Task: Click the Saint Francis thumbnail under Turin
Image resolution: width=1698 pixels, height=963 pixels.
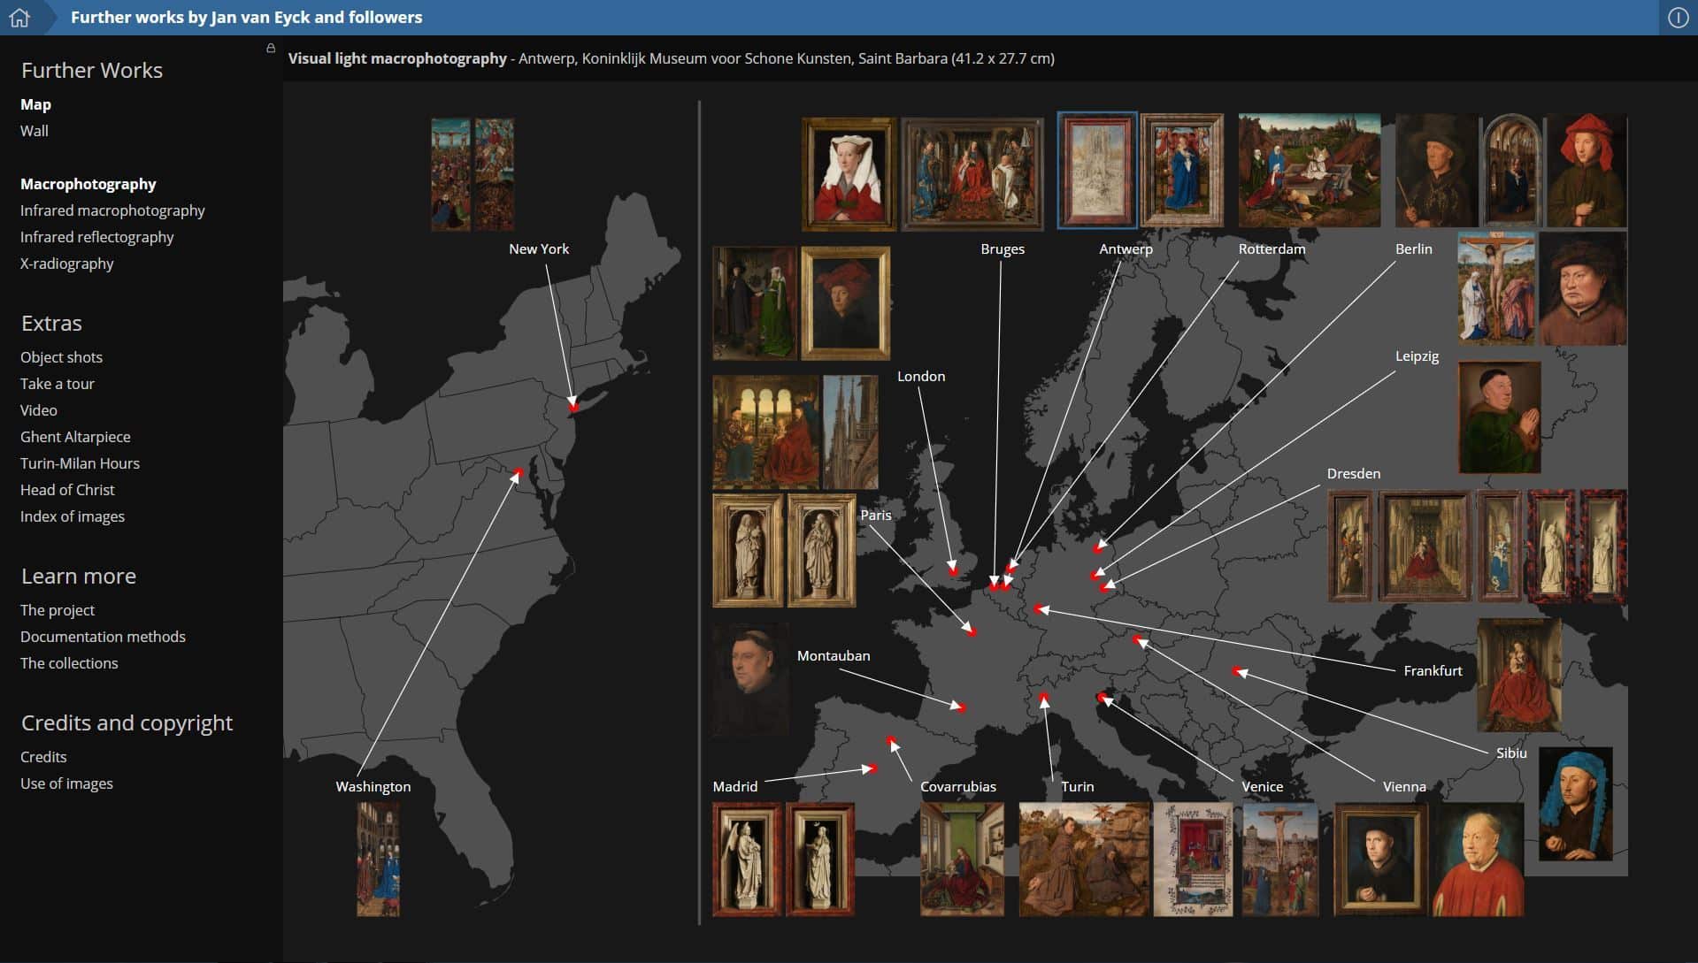Action: point(1084,859)
